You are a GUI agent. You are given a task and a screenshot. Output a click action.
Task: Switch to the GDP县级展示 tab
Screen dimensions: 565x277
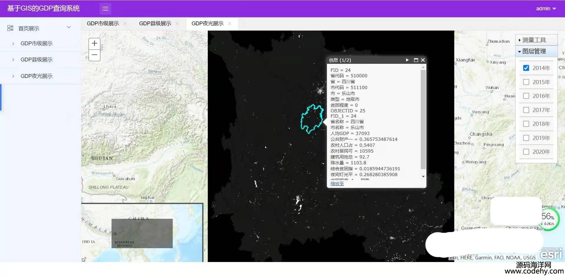[x=155, y=24]
